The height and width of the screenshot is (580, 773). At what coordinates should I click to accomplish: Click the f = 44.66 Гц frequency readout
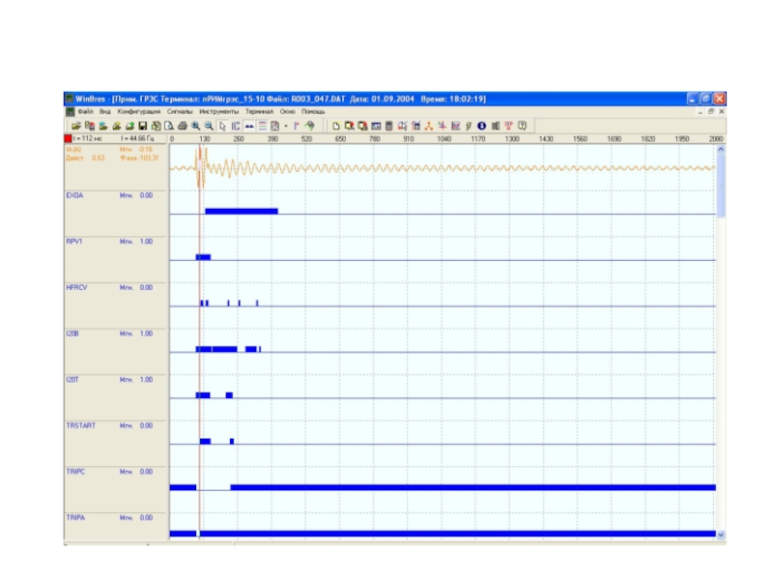pos(137,138)
